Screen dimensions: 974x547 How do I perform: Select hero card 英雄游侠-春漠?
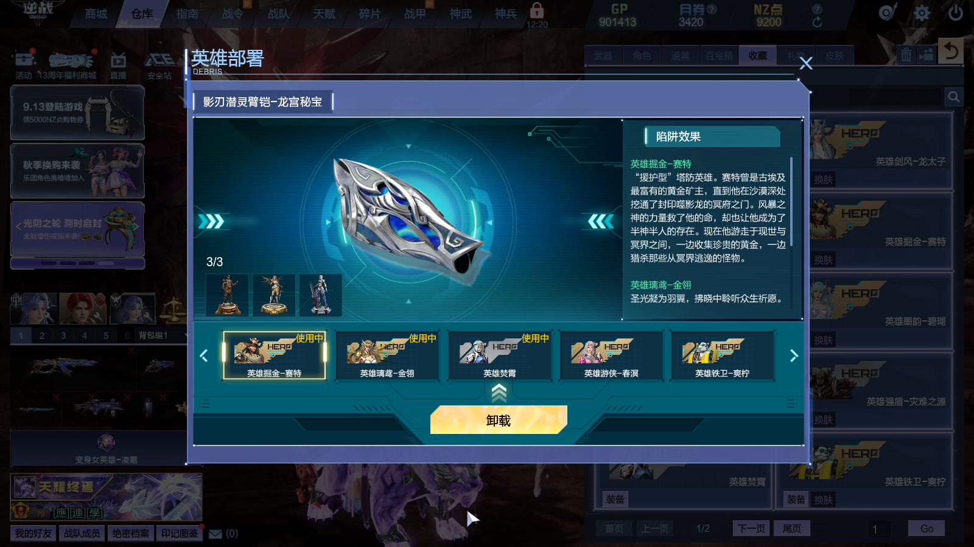[x=611, y=356]
